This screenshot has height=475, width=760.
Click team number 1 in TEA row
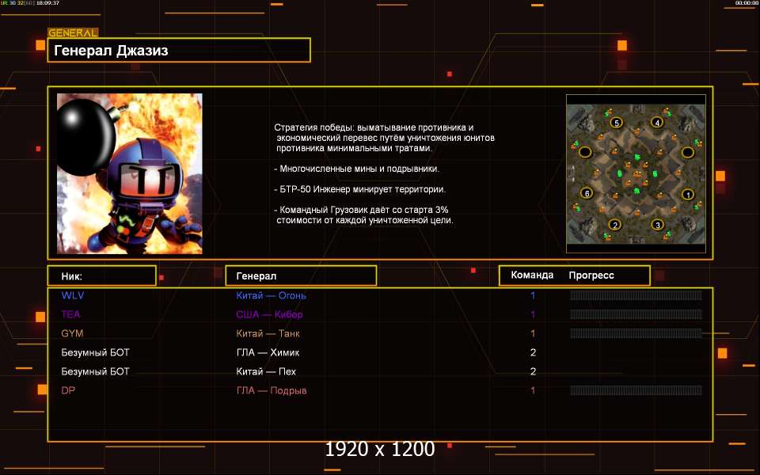[533, 314]
